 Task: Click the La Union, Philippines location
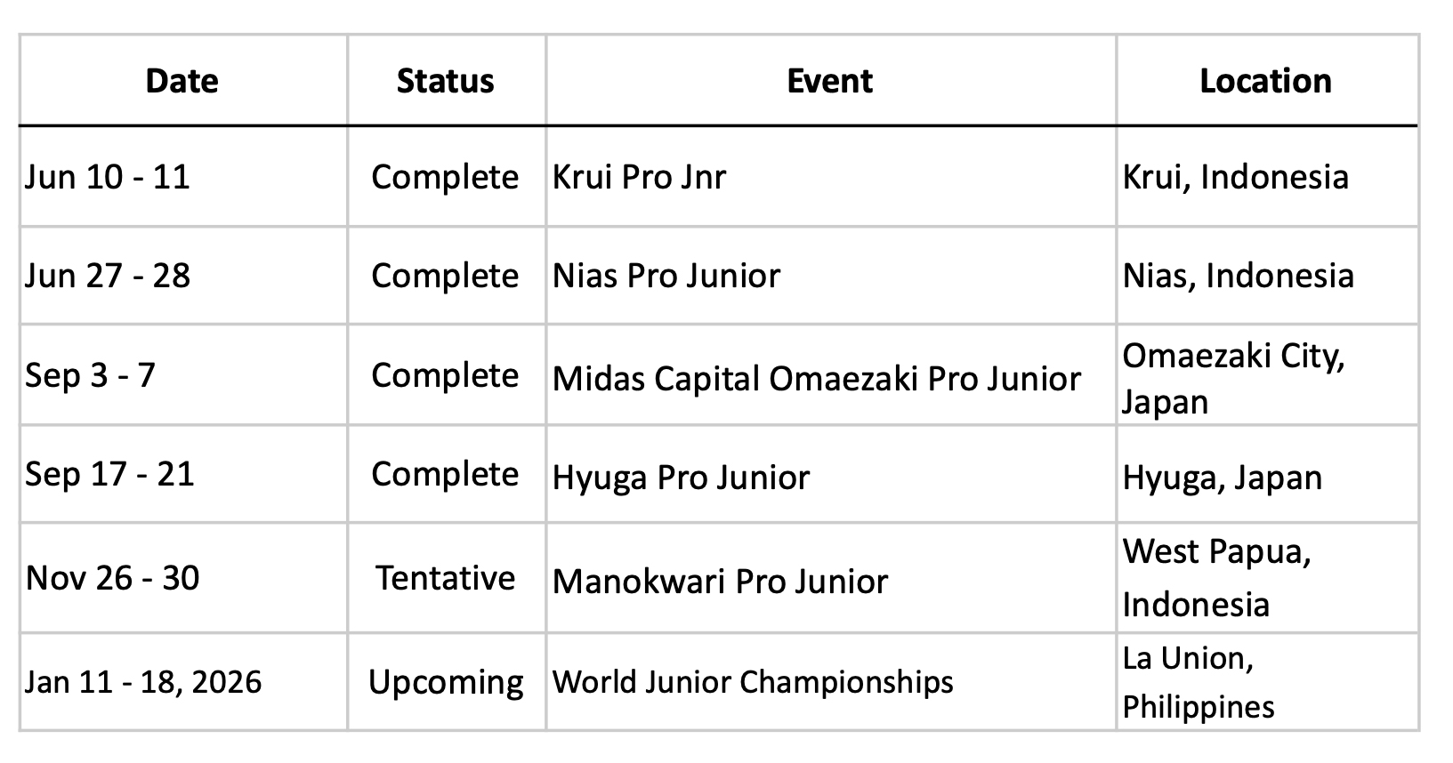pos(1198,682)
